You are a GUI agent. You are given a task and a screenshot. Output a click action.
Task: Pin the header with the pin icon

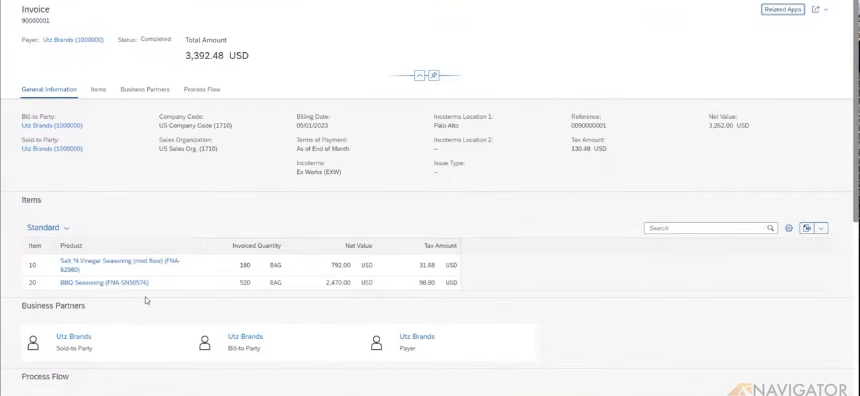[434, 75]
